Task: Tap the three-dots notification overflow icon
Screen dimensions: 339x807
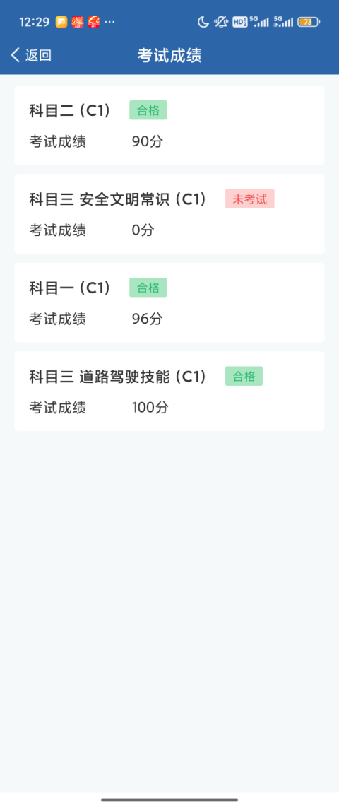Action: (x=109, y=22)
